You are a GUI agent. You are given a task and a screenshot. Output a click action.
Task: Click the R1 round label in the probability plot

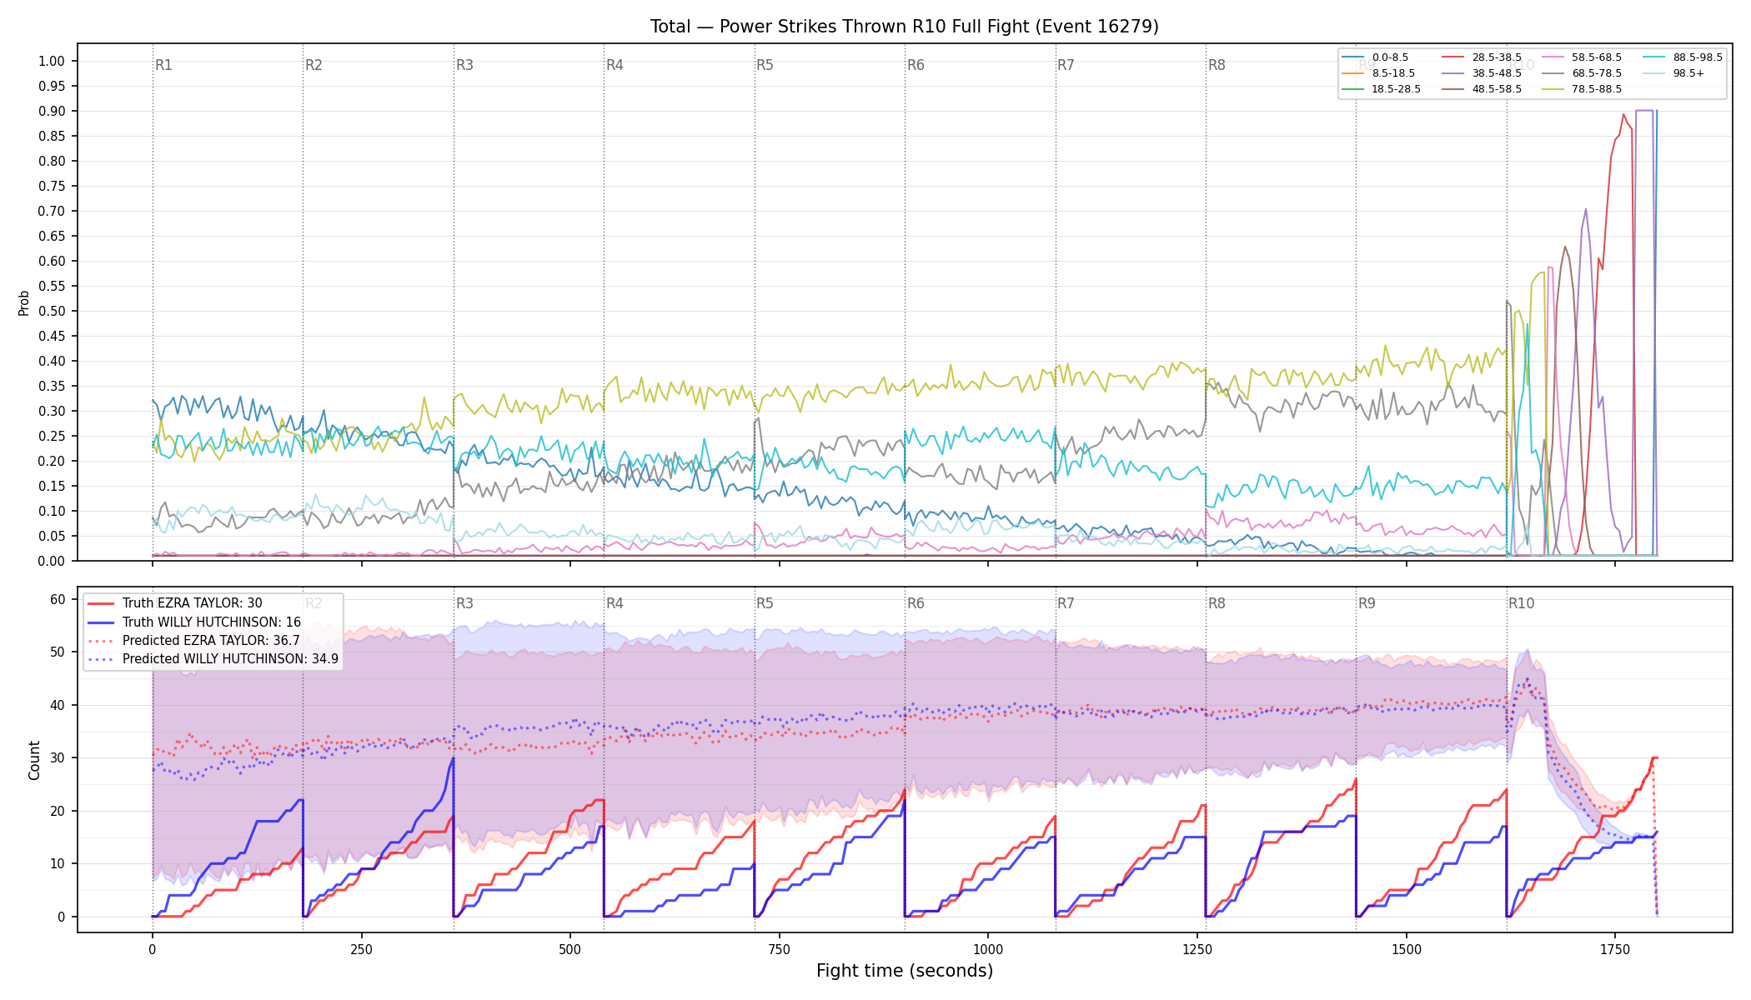coord(163,65)
